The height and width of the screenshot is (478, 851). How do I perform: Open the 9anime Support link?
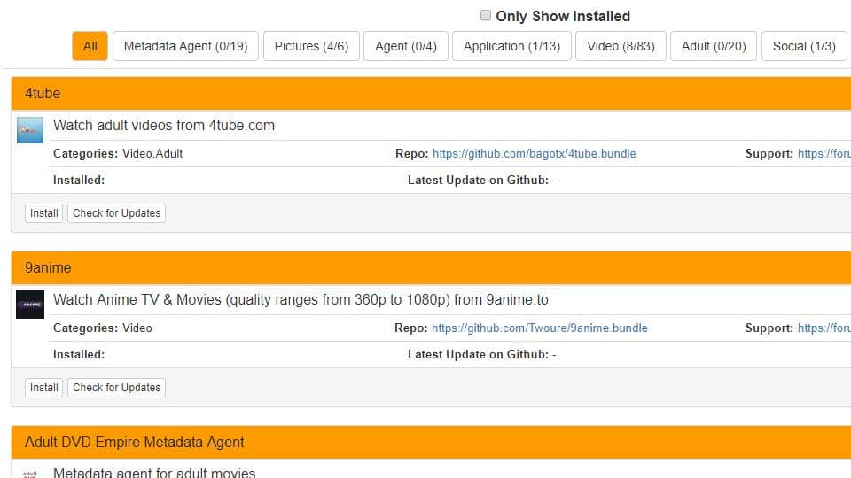pos(824,328)
